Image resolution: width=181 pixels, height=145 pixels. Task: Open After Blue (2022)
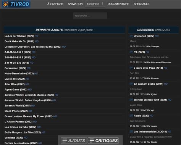[x=15, y=84]
